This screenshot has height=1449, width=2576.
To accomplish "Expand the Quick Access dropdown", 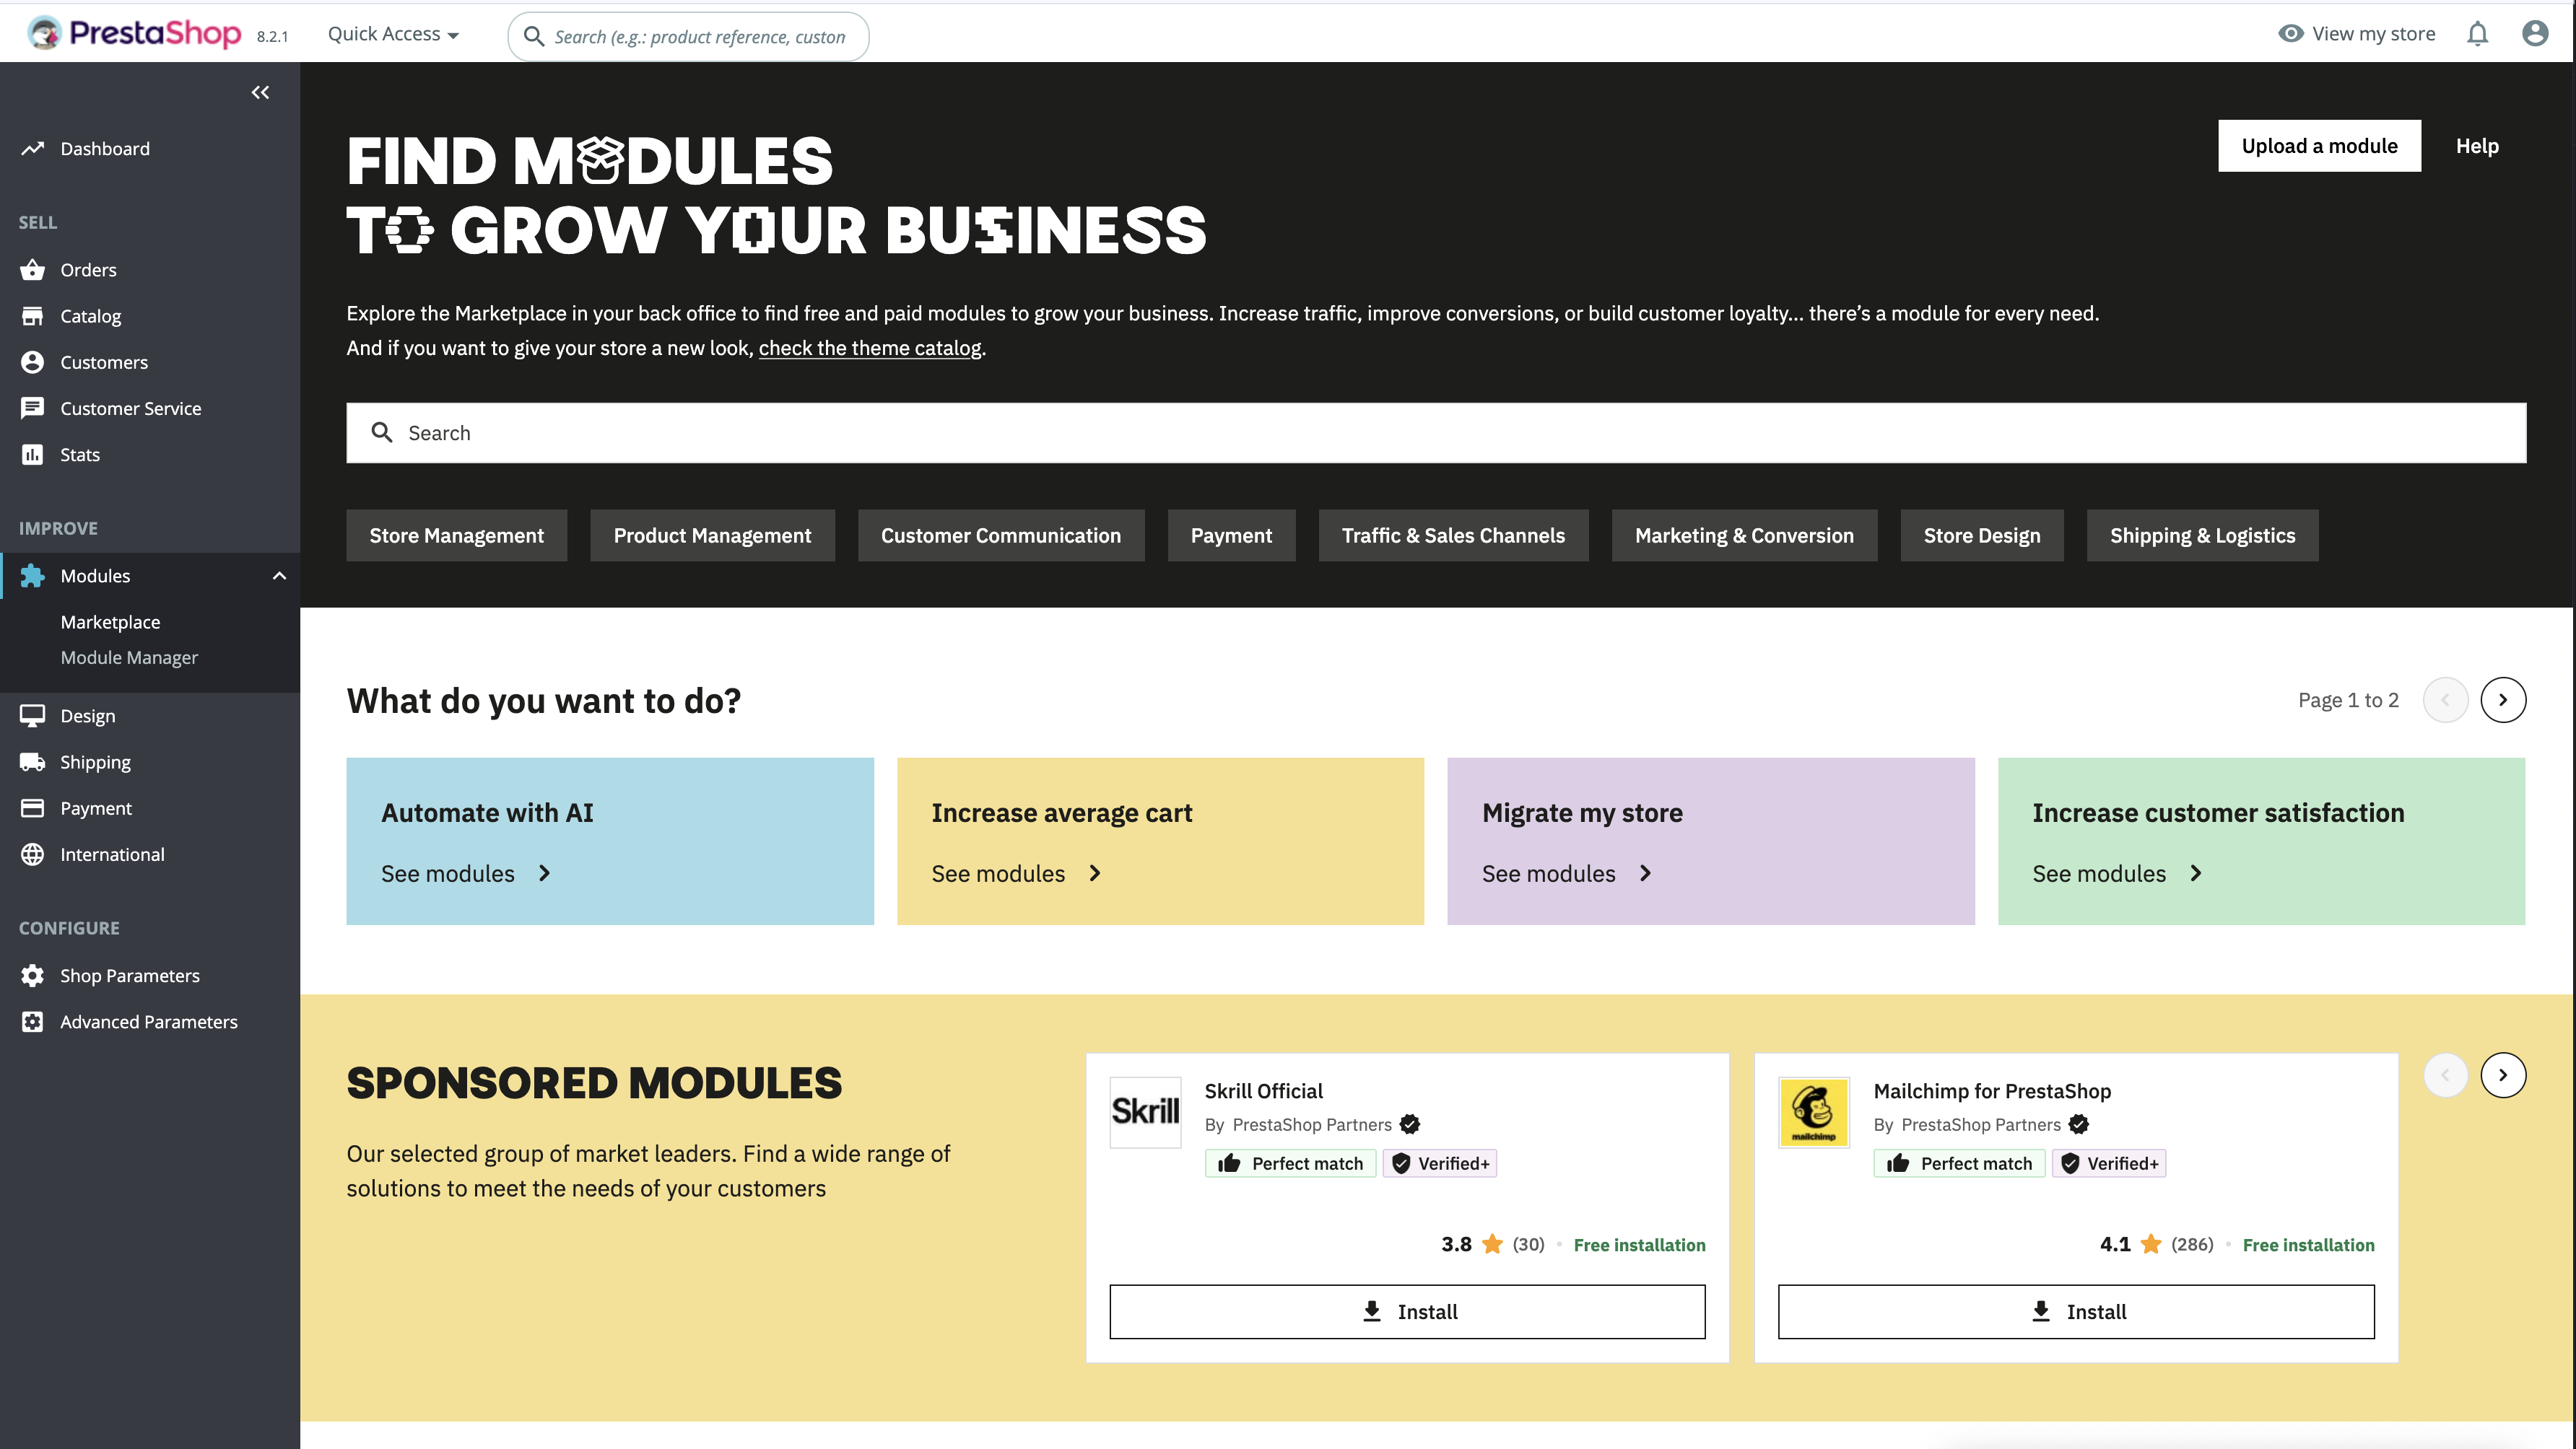I will (x=393, y=34).
